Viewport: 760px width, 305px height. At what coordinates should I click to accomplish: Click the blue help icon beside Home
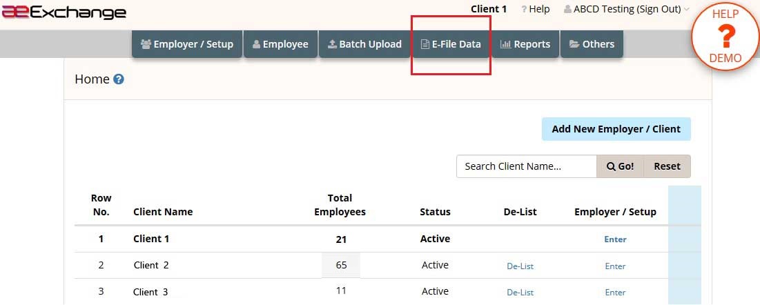[x=119, y=79]
